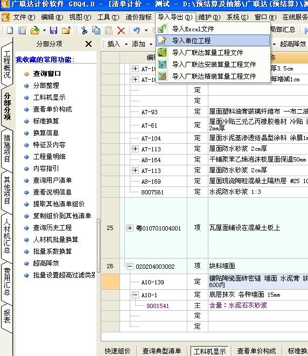Click the arrow icon beside 查询历史工程
The image size is (308, 356).
pos(27,228)
